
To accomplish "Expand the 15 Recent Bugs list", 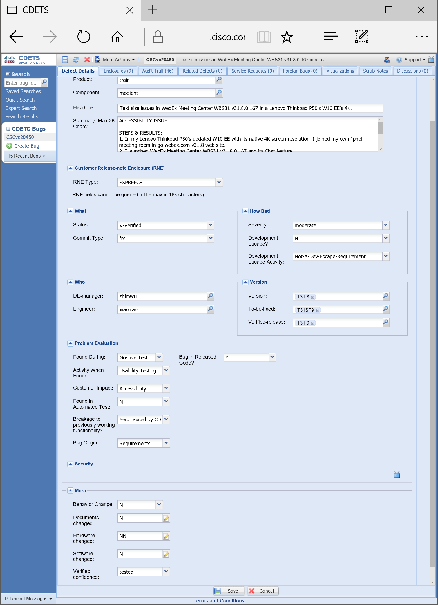I will [26, 156].
